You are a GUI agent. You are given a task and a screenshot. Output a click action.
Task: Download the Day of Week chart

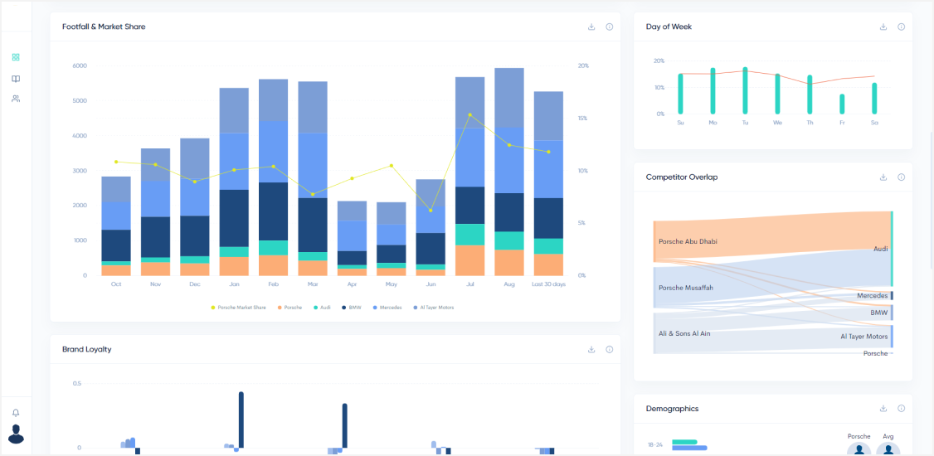point(883,27)
